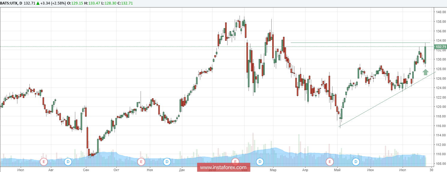Click the dividend D marker after Авг
This screenshot has width=447, height=172.
click(68, 162)
